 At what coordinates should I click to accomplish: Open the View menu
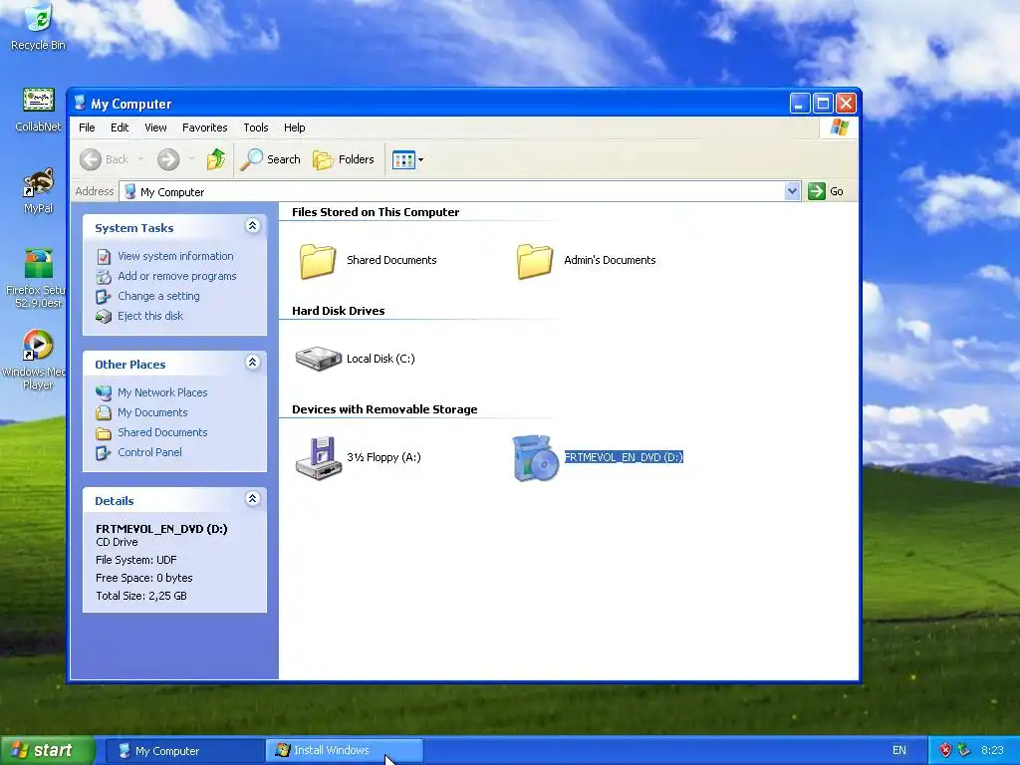155,127
